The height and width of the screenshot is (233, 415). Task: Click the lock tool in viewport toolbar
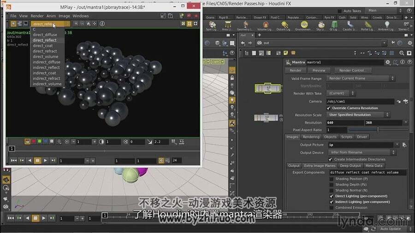tap(232, 78)
